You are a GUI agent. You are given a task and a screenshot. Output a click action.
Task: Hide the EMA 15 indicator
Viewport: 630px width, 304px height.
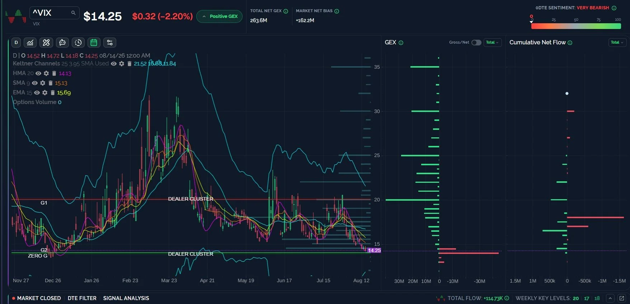[37, 93]
